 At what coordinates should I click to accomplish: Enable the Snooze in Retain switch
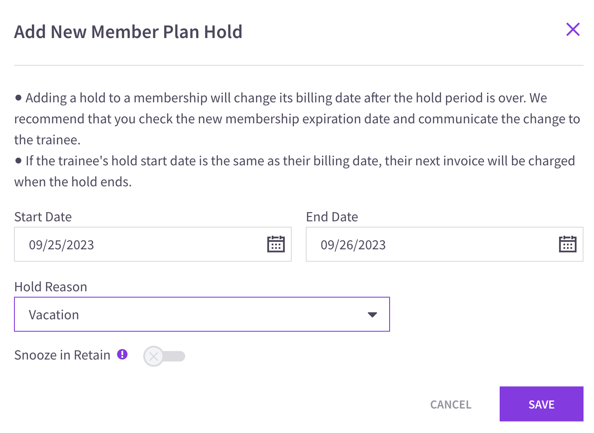164,356
